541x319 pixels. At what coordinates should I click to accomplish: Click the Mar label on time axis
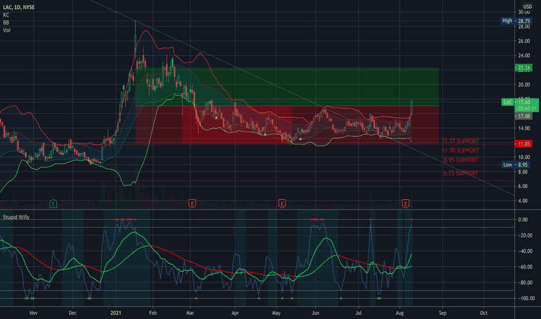(x=190, y=313)
